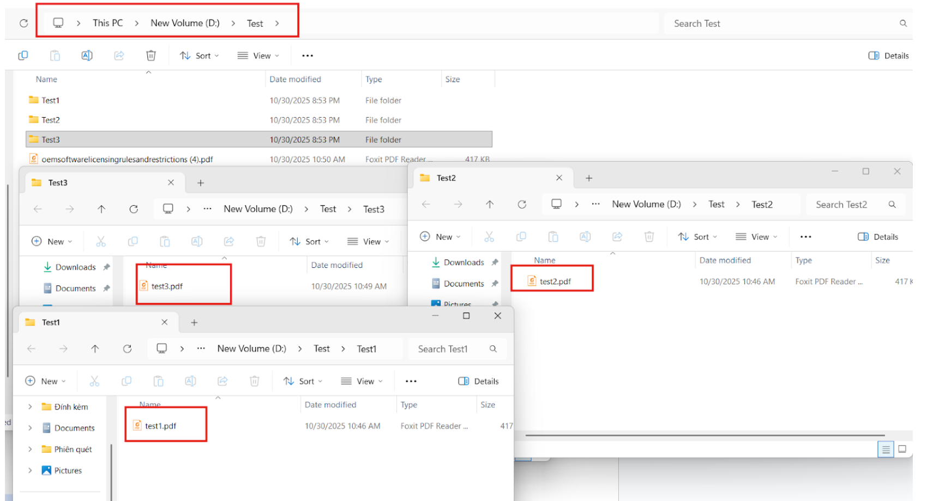Open three-dots more menu in Test2 window
The width and height of the screenshot is (927, 501).
click(x=805, y=236)
